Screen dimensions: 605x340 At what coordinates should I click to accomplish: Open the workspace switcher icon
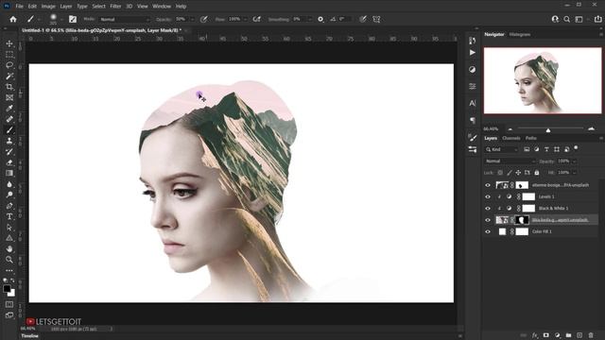579,19
